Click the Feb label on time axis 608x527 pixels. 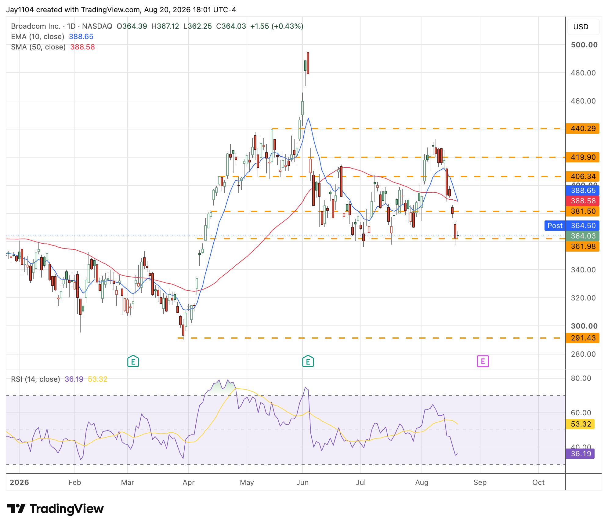pyautogui.click(x=75, y=482)
